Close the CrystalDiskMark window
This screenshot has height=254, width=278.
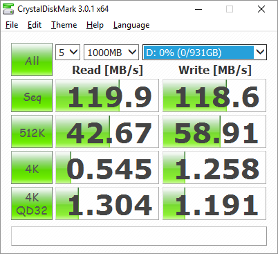(x=261, y=9)
